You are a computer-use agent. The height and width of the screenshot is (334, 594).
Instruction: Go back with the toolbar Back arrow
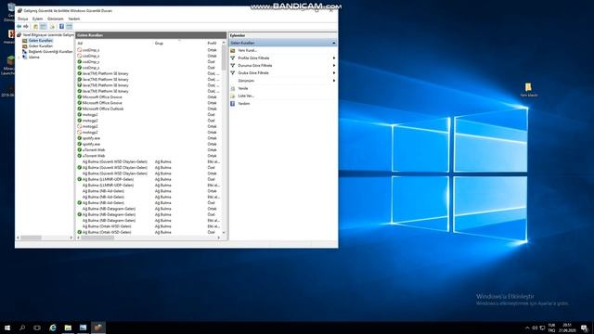[x=19, y=27]
